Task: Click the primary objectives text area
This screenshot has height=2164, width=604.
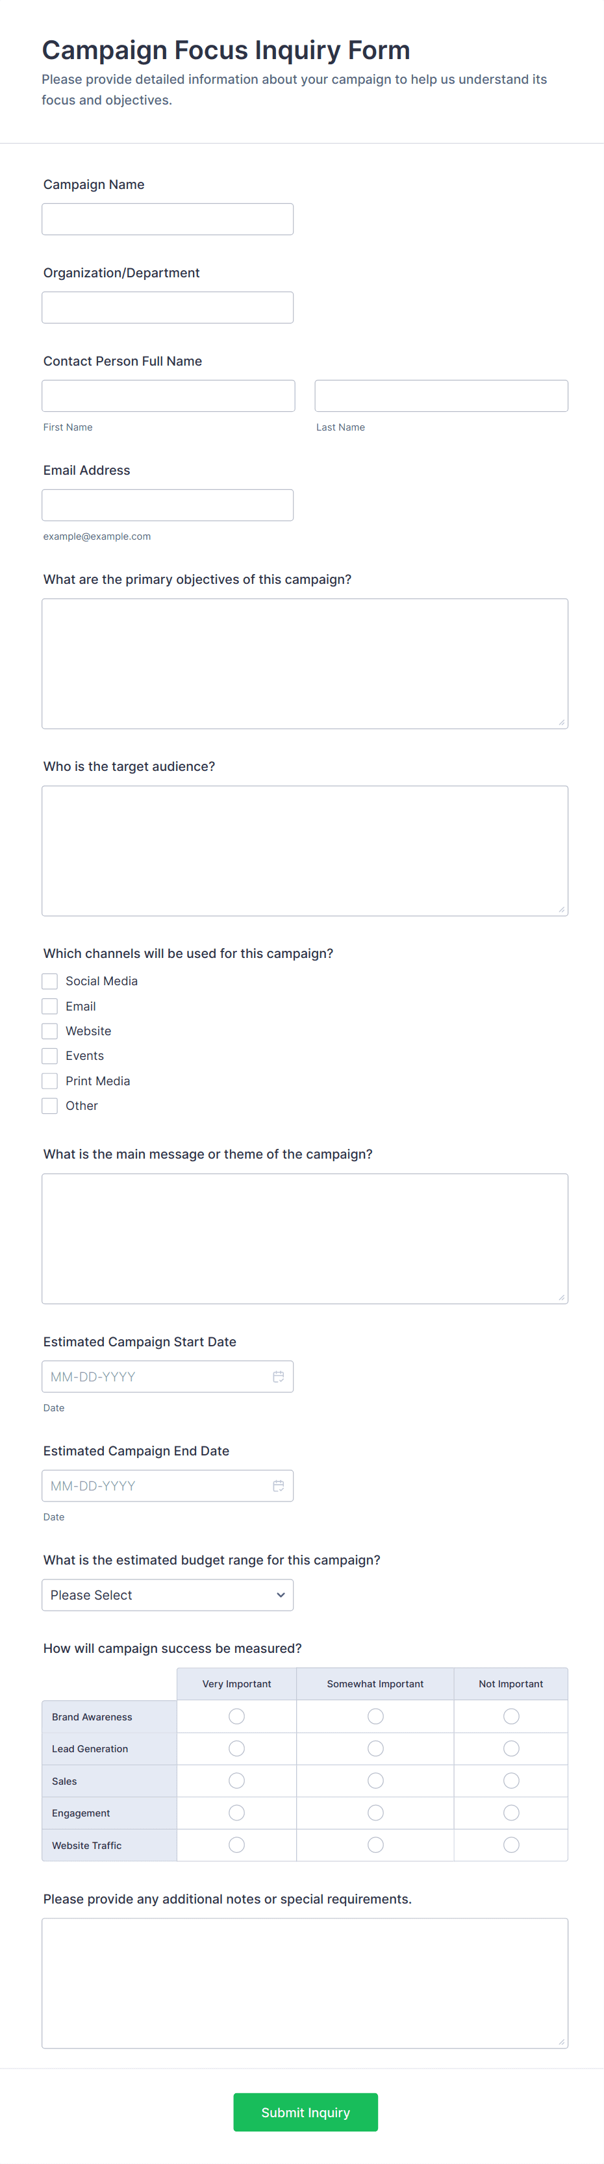Action: (304, 662)
